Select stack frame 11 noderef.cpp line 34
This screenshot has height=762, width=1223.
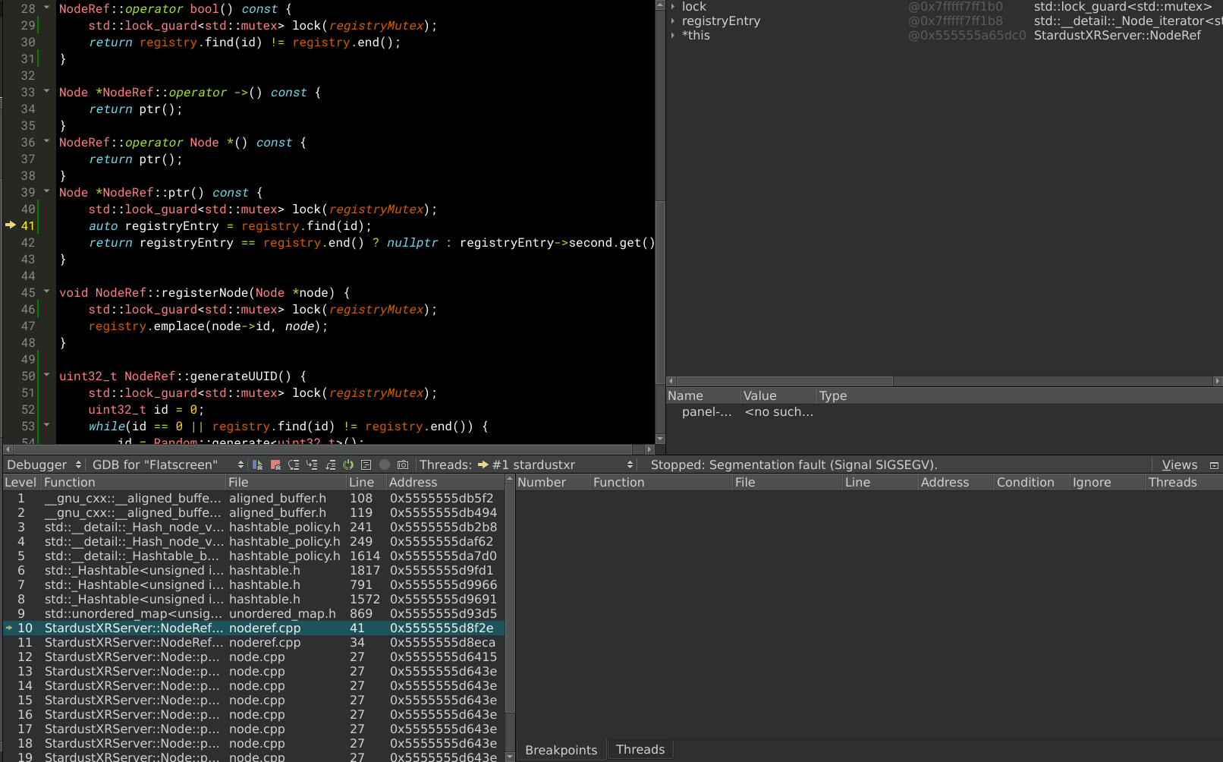[x=253, y=642]
